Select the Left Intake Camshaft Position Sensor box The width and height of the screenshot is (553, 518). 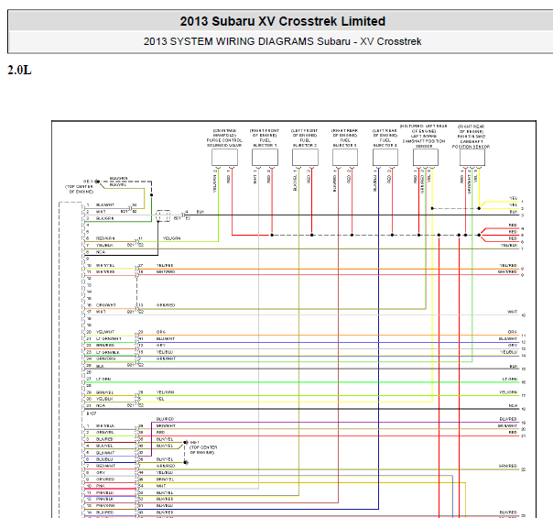point(426,157)
